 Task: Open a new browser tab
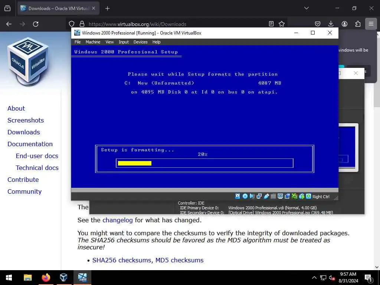pos(107,9)
